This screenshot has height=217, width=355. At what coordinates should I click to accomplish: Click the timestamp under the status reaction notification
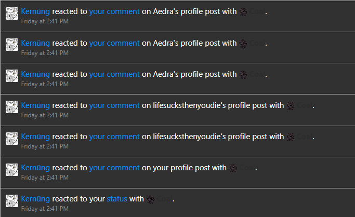(45, 209)
